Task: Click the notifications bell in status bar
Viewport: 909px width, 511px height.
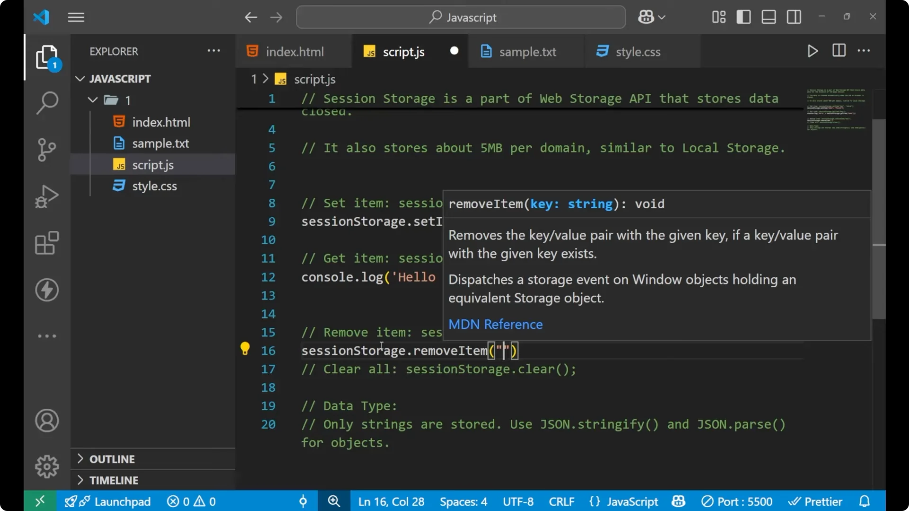Action: pyautogui.click(x=864, y=501)
